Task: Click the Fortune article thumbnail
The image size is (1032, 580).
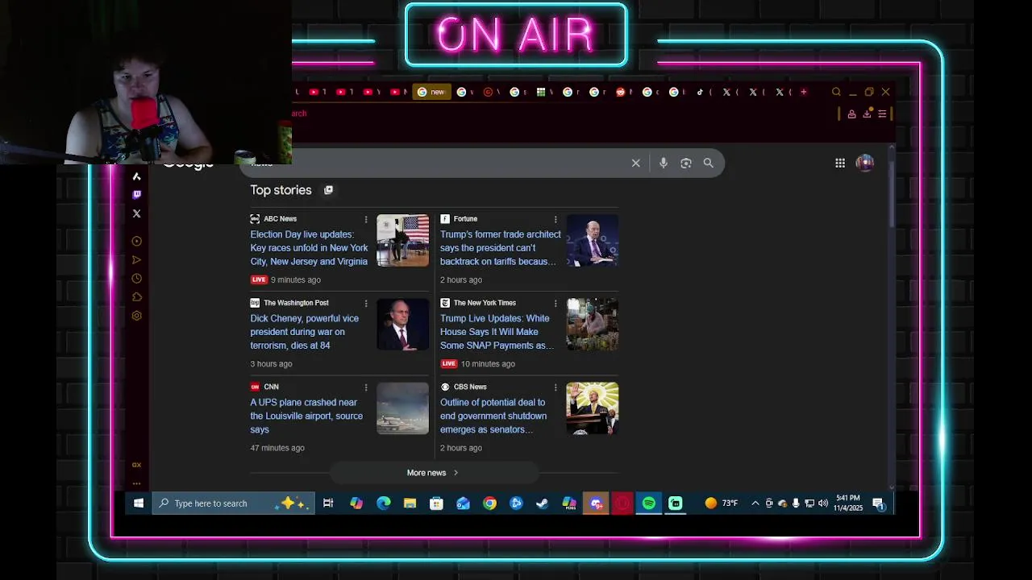Action: tap(593, 240)
